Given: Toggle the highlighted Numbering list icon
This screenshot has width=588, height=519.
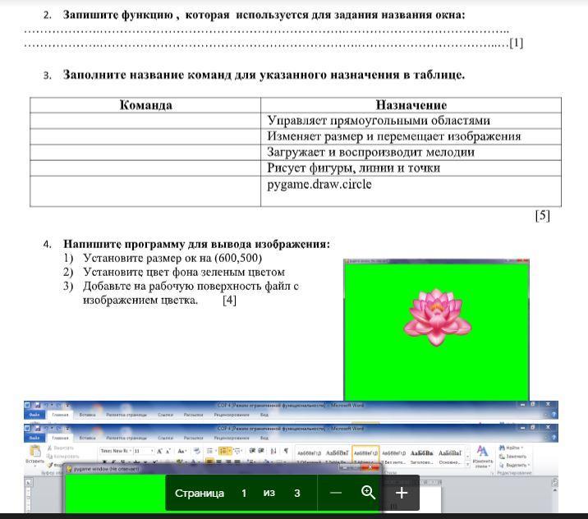Looking at the screenshot, I should [225, 451].
